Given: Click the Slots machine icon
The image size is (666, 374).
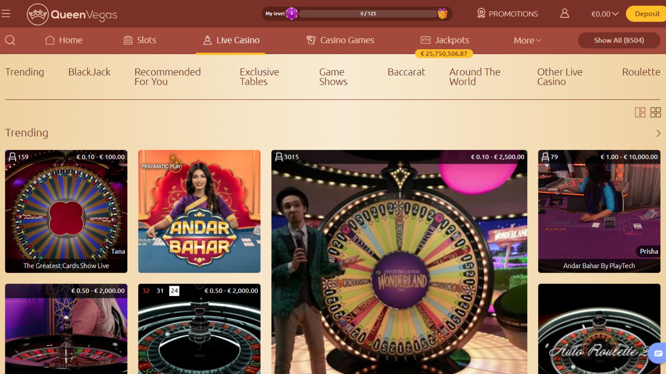Looking at the screenshot, I should [128, 40].
